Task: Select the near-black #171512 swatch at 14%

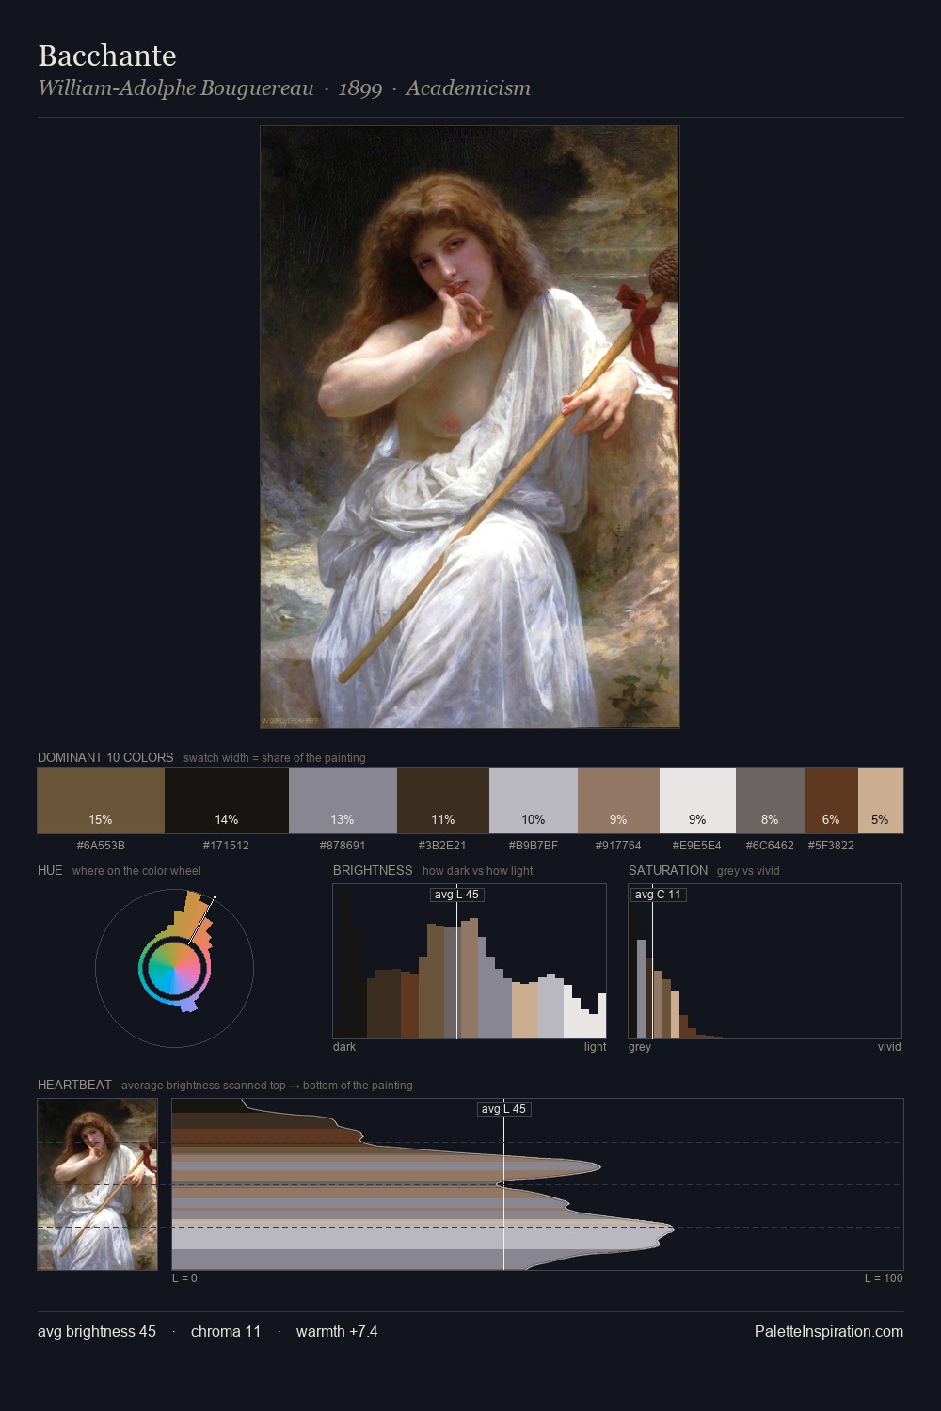Action: (x=227, y=801)
